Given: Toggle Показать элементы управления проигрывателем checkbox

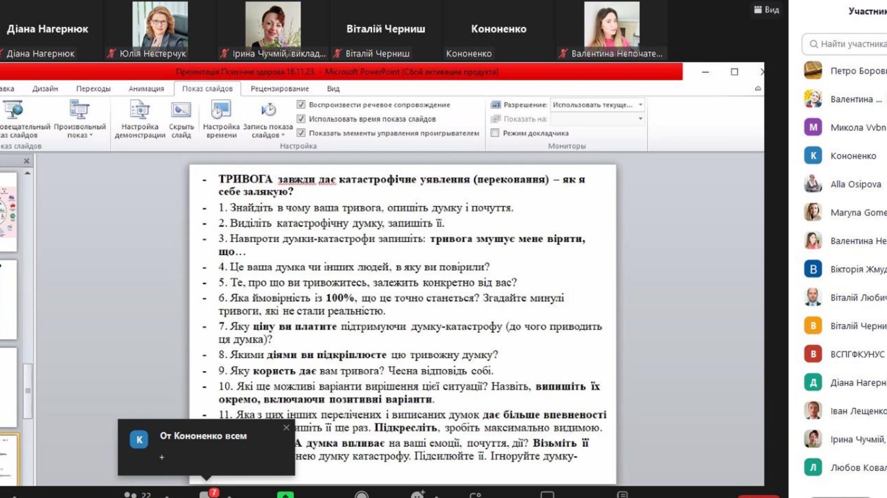Looking at the screenshot, I should 301,133.
